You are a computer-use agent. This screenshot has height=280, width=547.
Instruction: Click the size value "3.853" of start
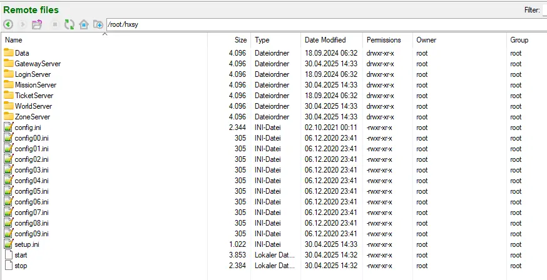coord(238,255)
